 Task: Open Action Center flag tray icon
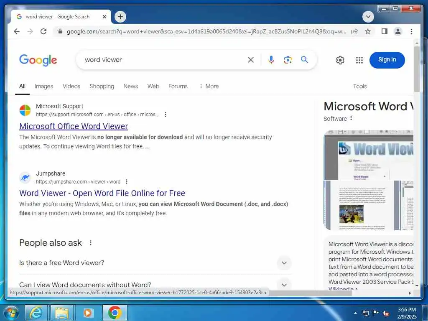(376, 313)
